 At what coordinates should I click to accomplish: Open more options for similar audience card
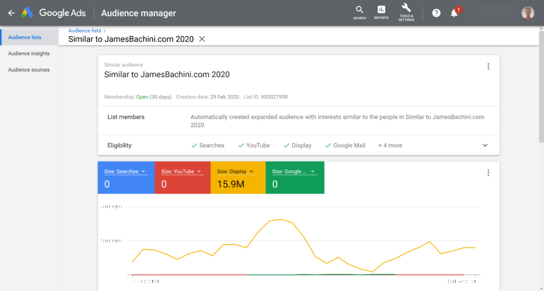(x=488, y=66)
